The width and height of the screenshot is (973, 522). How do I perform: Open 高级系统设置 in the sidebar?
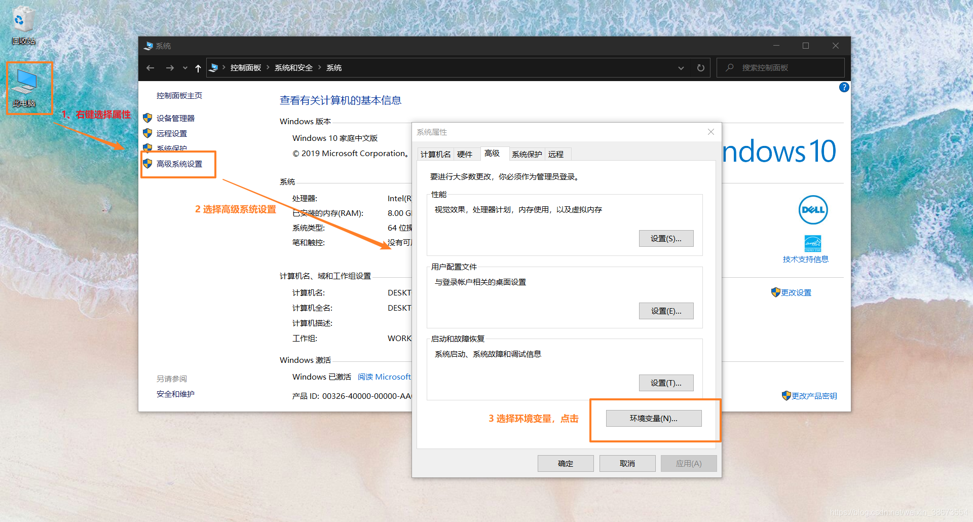click(179, 164)
